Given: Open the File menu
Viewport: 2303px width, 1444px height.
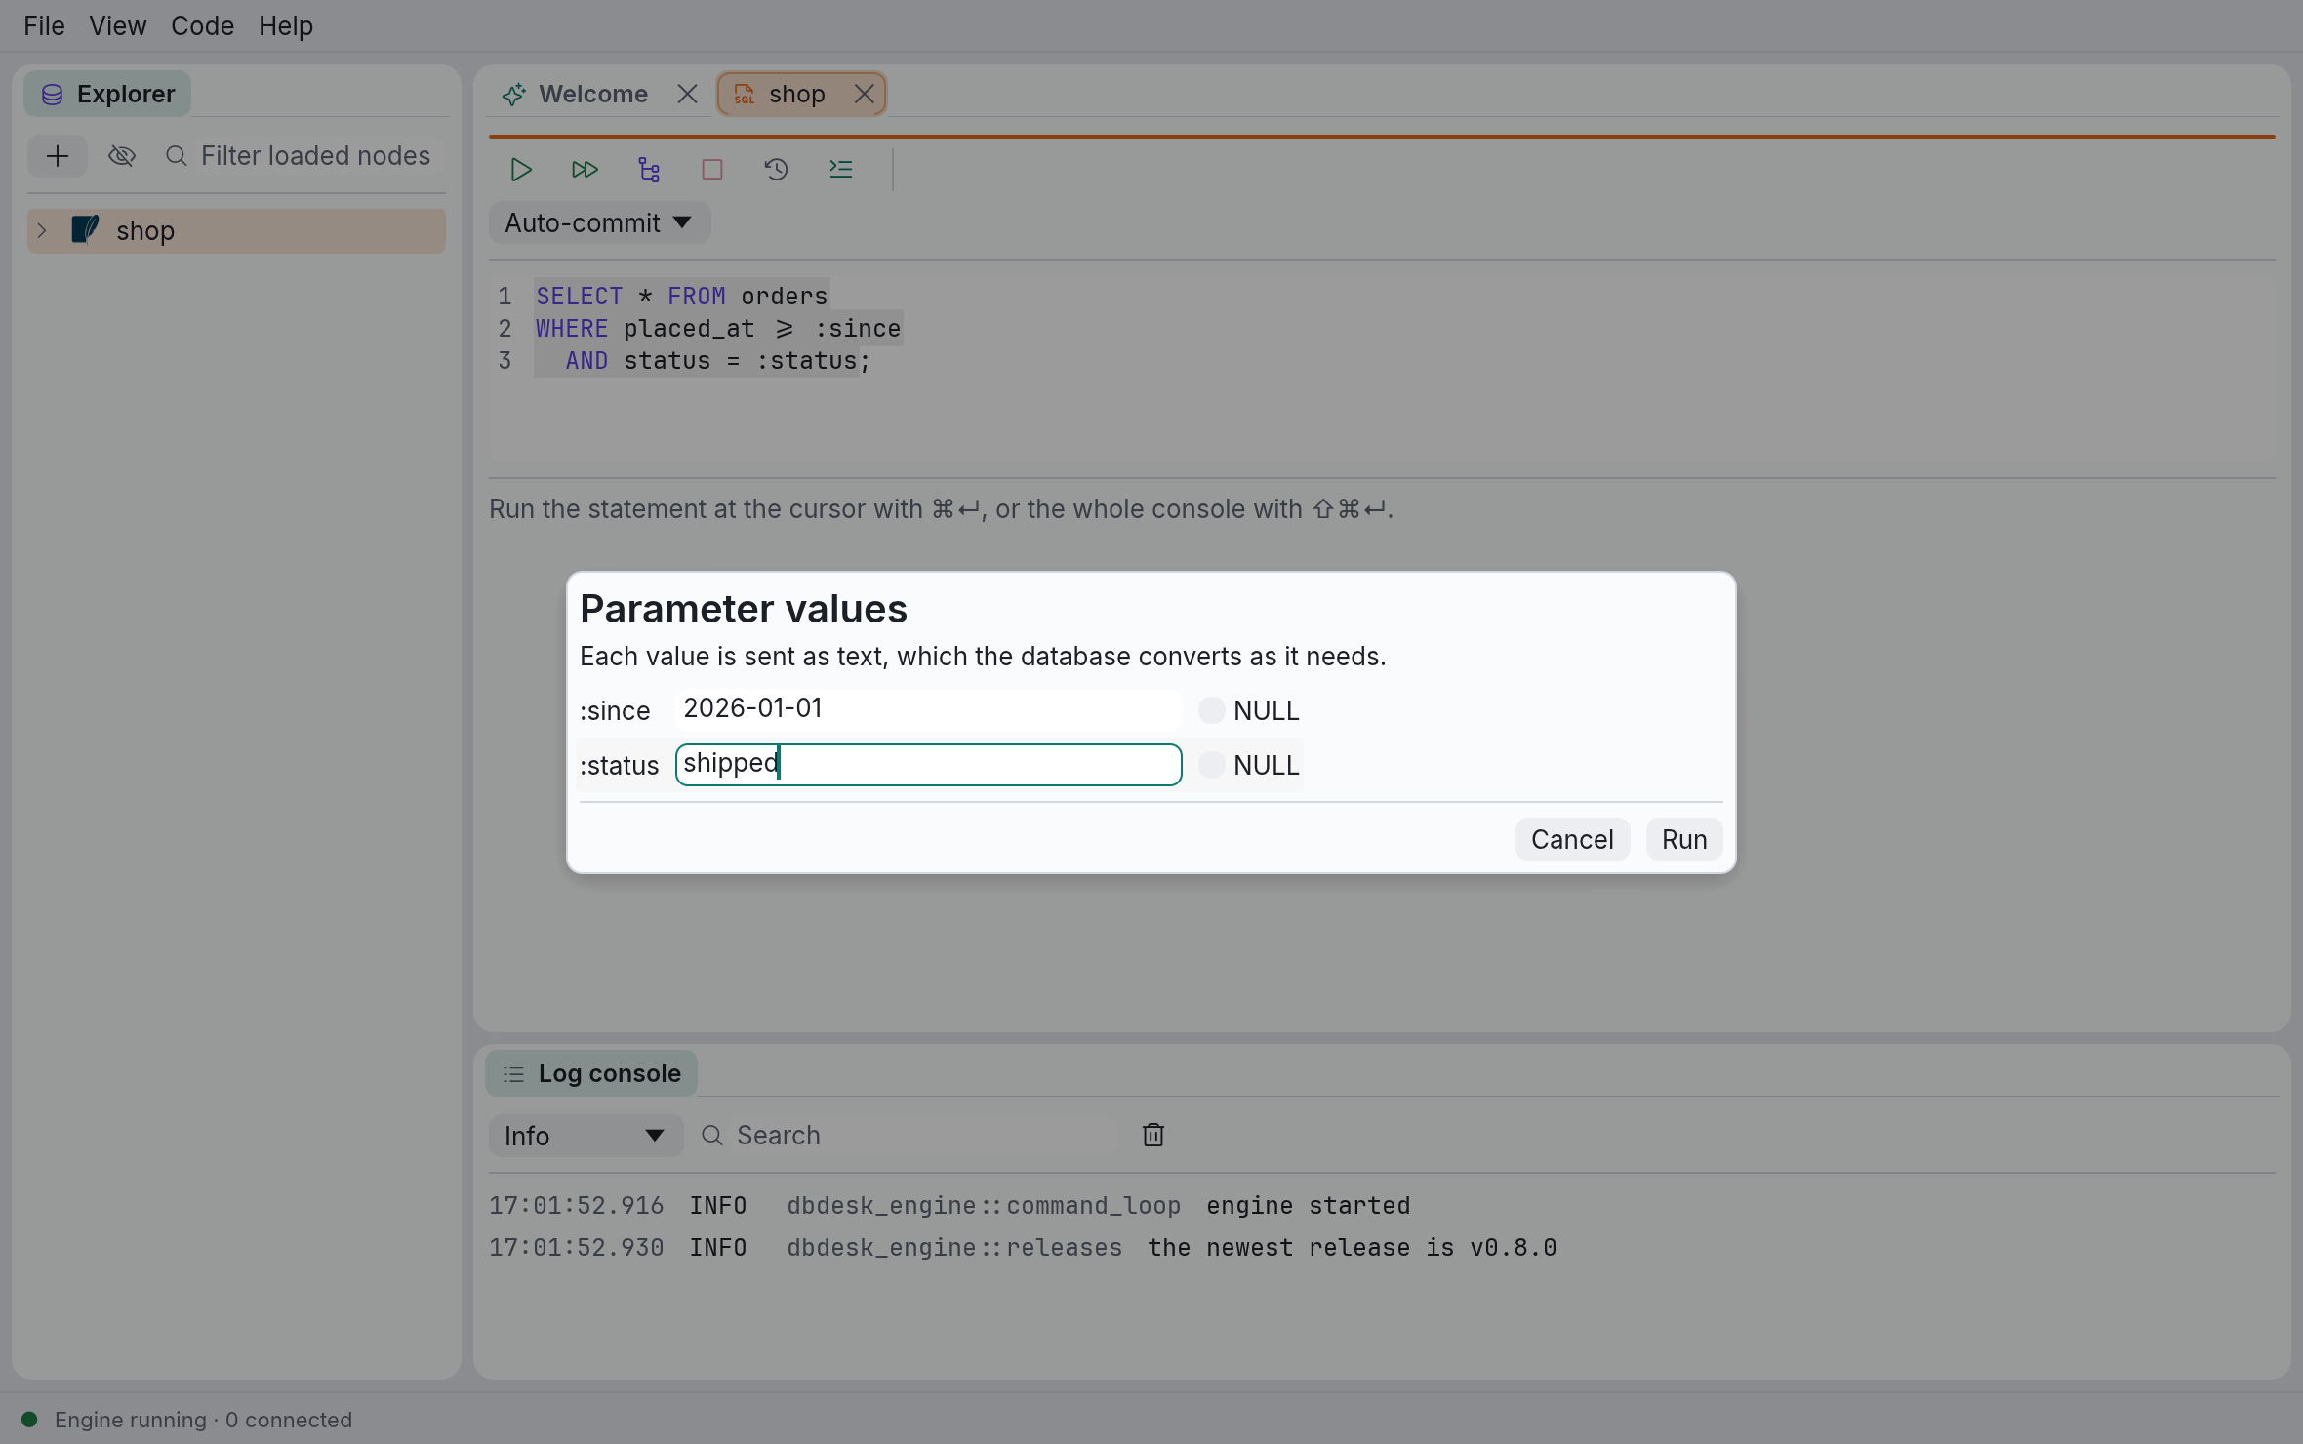Looking at the screenshot, I should [44, 26].
